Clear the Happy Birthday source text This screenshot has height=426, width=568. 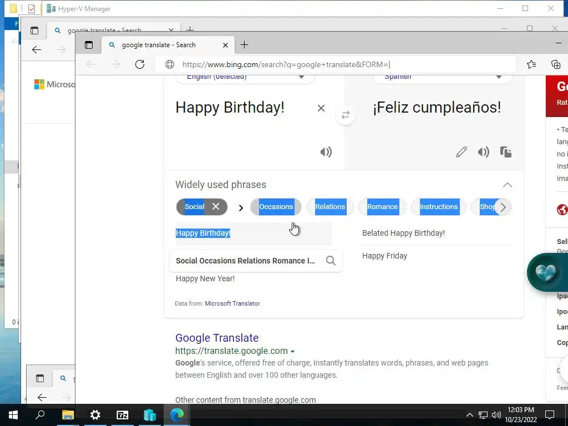tap(321, 108)
